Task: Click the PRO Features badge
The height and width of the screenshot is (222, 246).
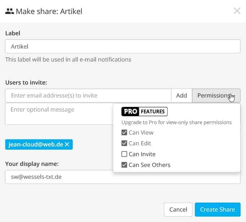Action: coord(144,112)
